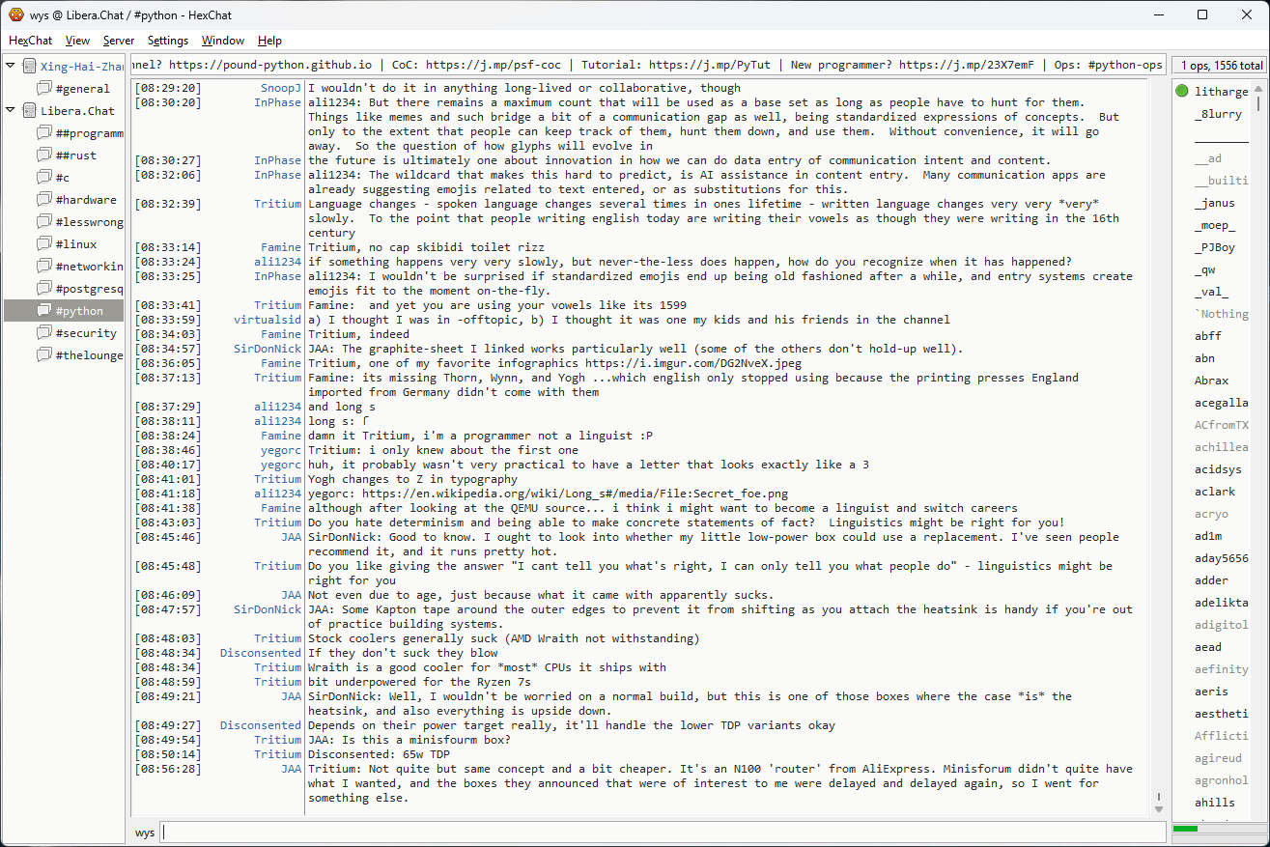Switch to the #thelounge channel
The image size is (1270, 847).
coord(89,355)
